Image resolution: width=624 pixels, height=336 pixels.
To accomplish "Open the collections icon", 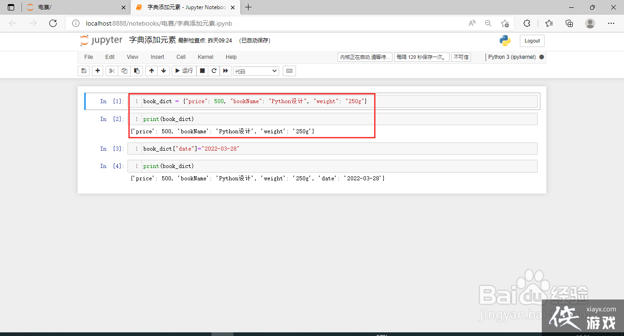I will [x=569, y=23].
